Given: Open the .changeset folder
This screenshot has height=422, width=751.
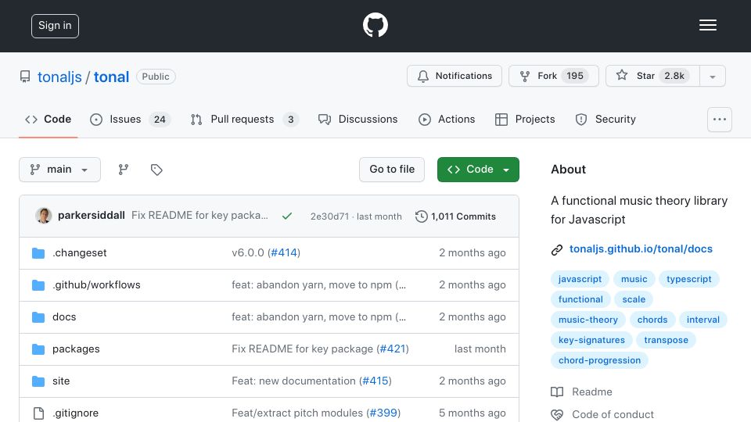Looking at the screenshot, I should coord(80,253).
